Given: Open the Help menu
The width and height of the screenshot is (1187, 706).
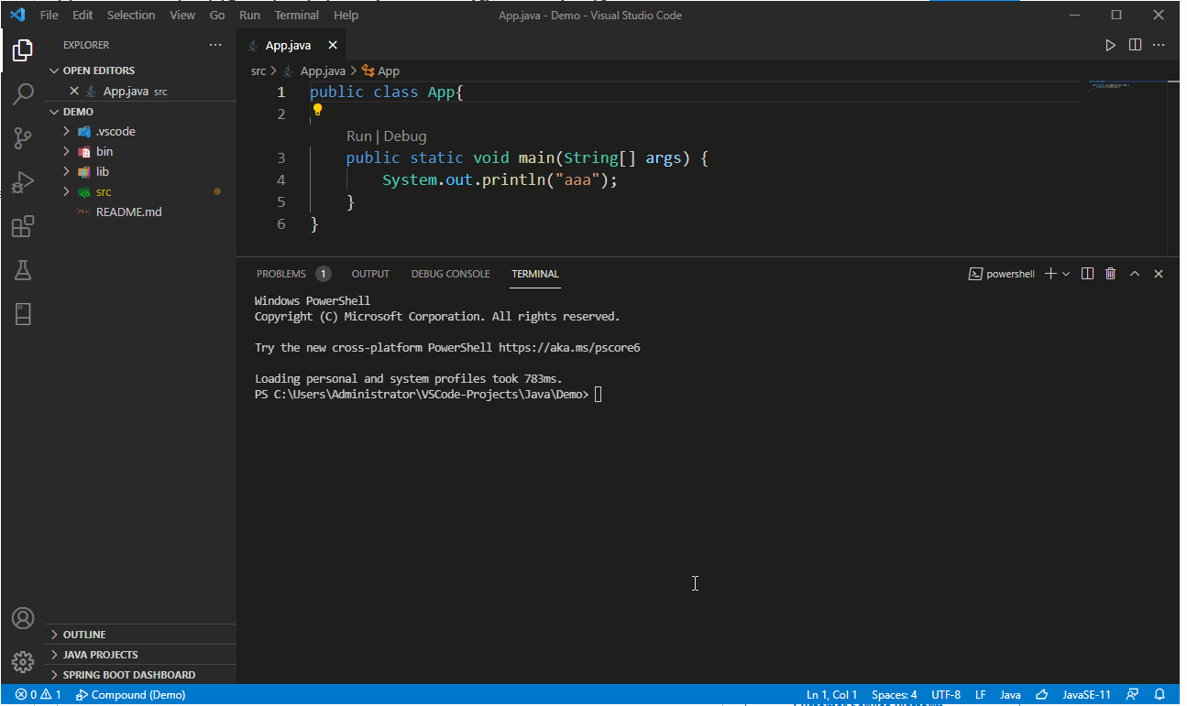Looking at the screenshot, I should click(346, 16).
